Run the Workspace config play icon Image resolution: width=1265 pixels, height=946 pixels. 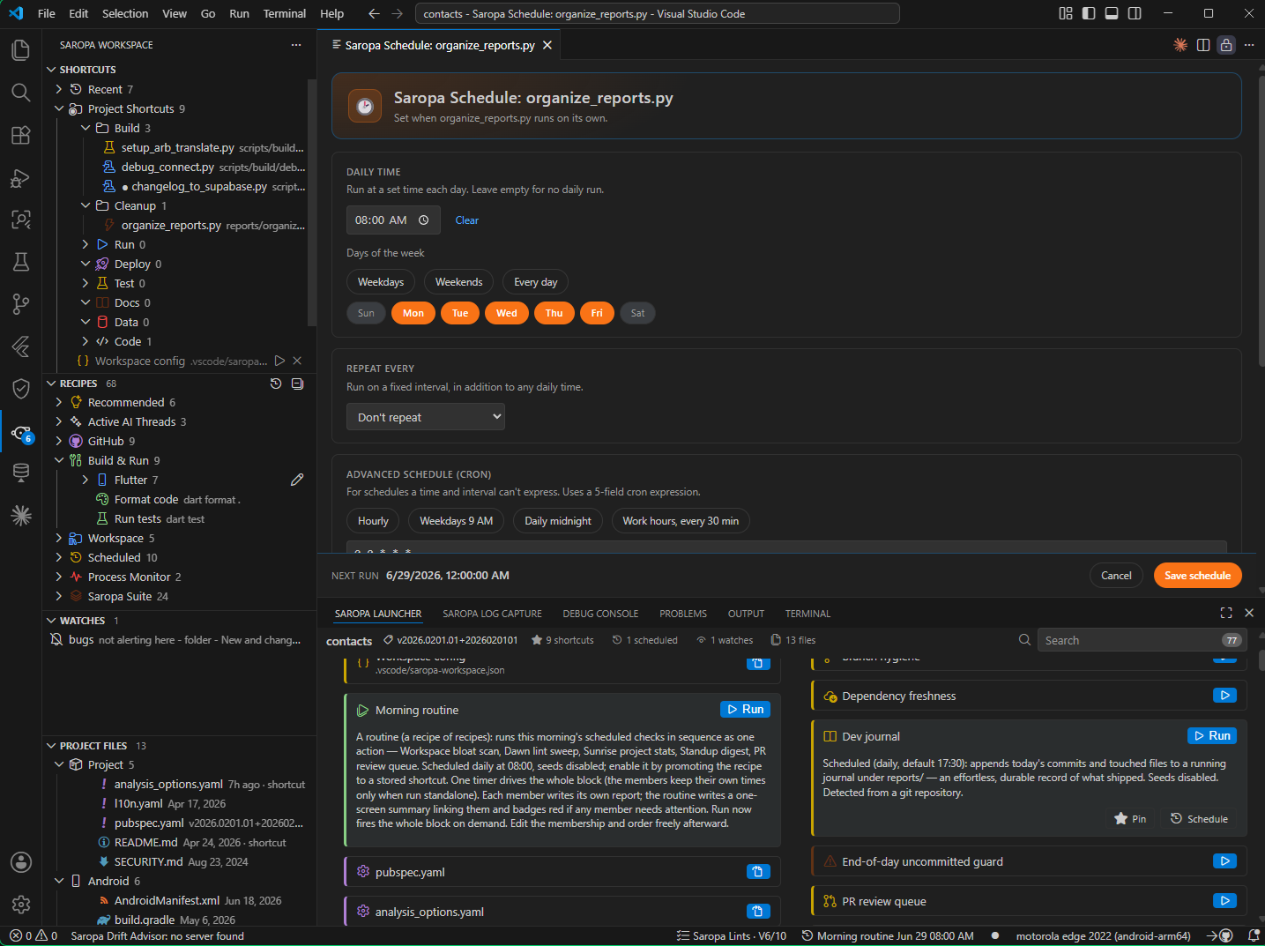click(x=279, y=361)
